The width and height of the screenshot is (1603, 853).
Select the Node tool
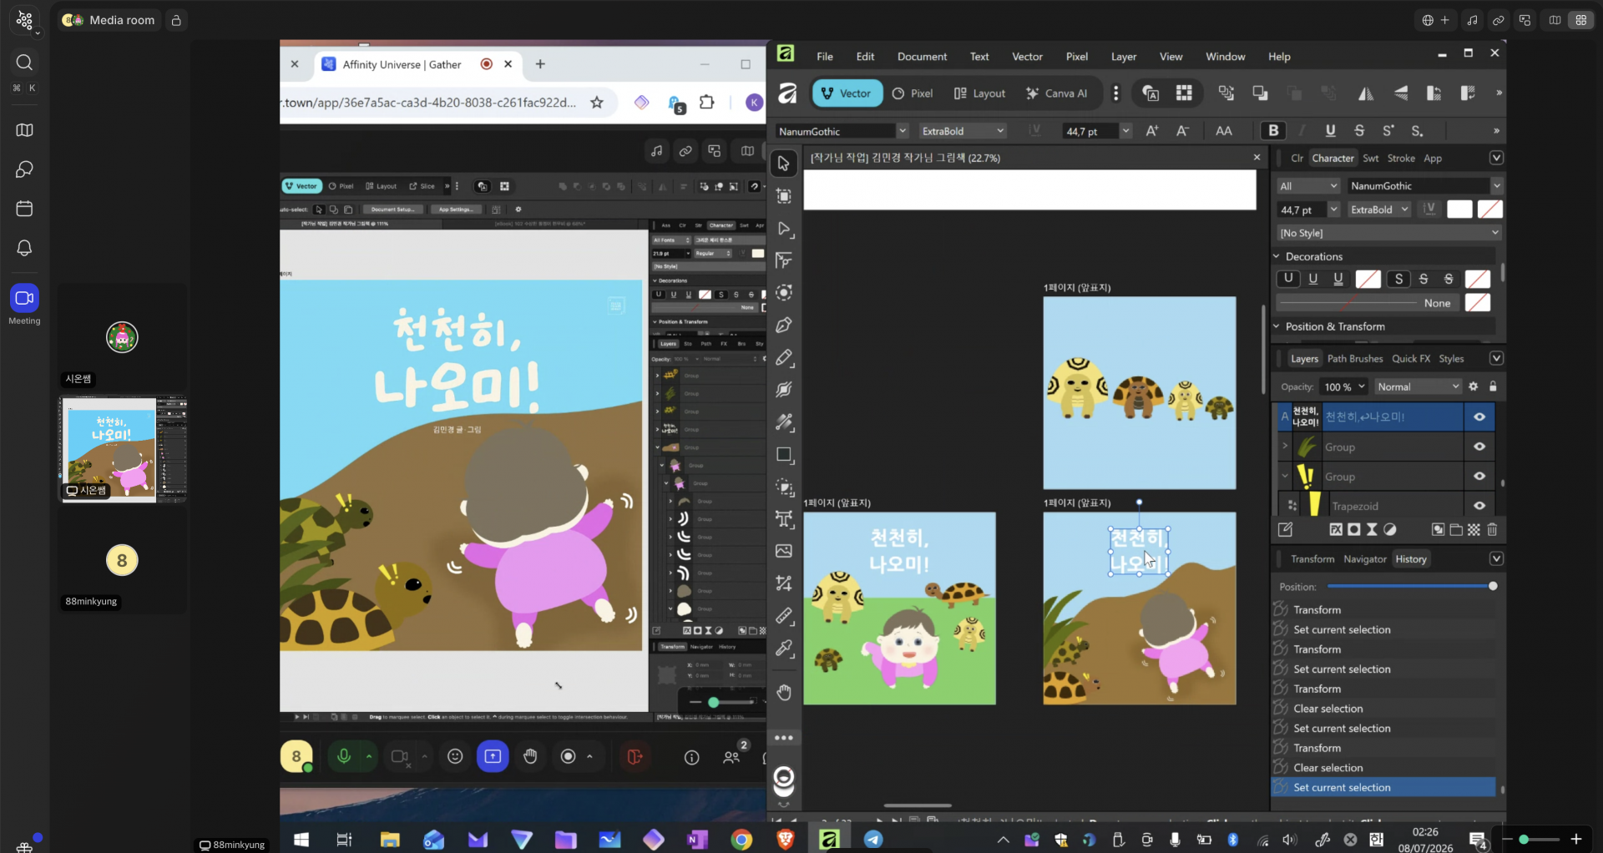pos(783,229)
